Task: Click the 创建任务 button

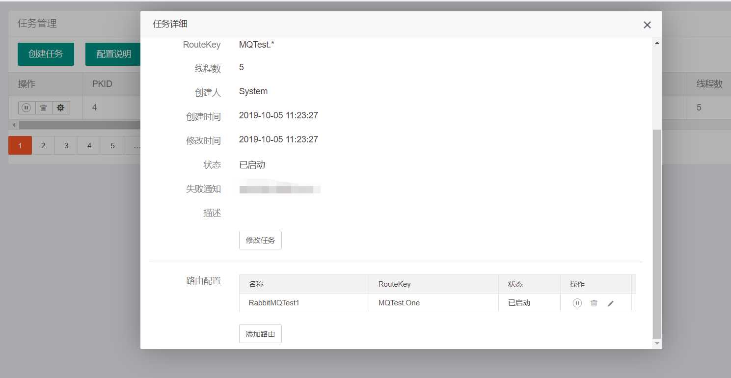Action: (x=46, y=54)
